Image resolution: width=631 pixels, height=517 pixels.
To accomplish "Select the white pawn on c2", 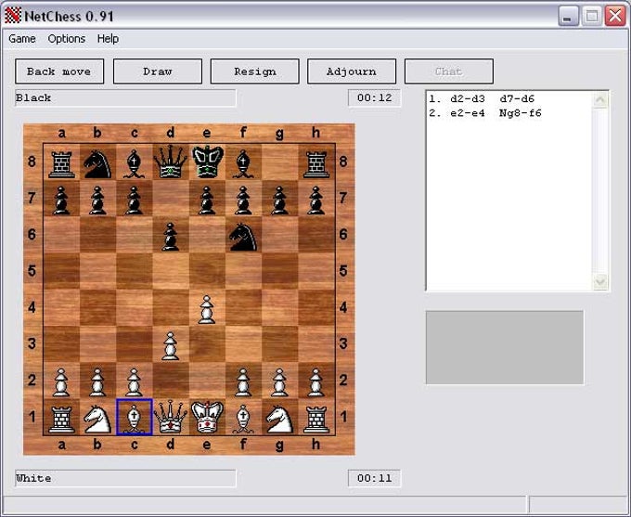I will tap(134, 381).
